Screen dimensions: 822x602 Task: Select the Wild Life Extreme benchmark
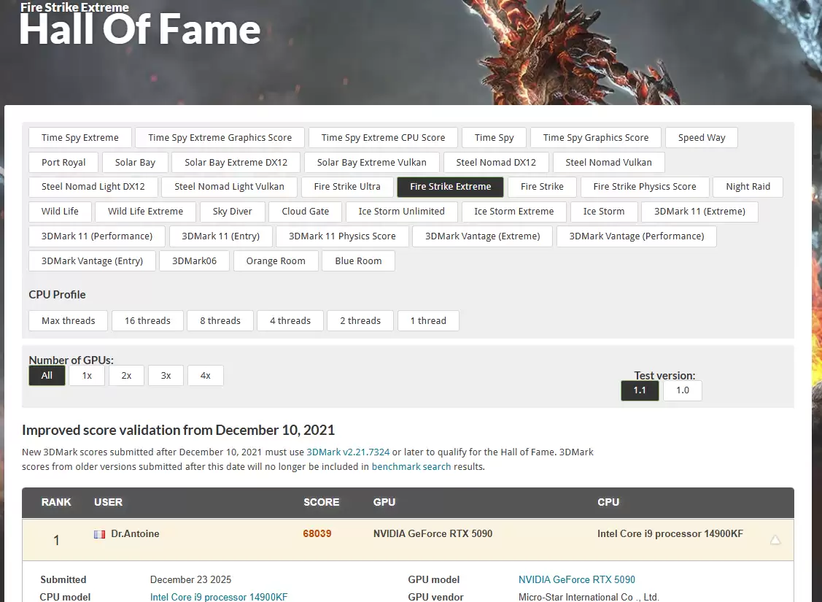click(x=145, y=212)
